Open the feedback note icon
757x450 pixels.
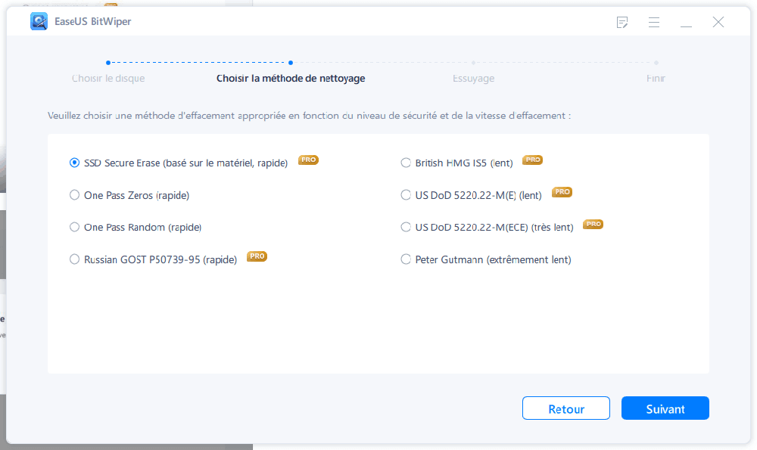click(x=622, y=22)
